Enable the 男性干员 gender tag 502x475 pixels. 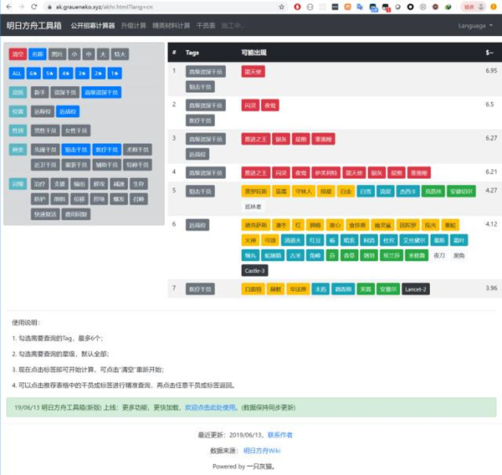pyautogui.click(x=44, y=130)
